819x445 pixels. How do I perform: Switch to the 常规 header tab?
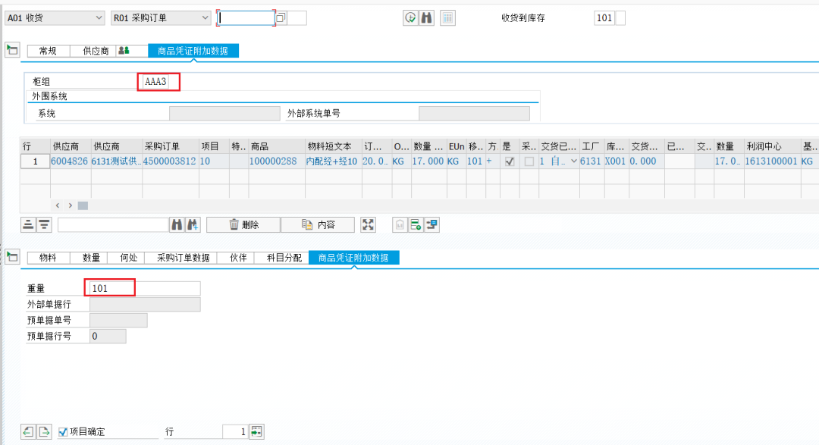pyautogui.click(x=48, y=51)
